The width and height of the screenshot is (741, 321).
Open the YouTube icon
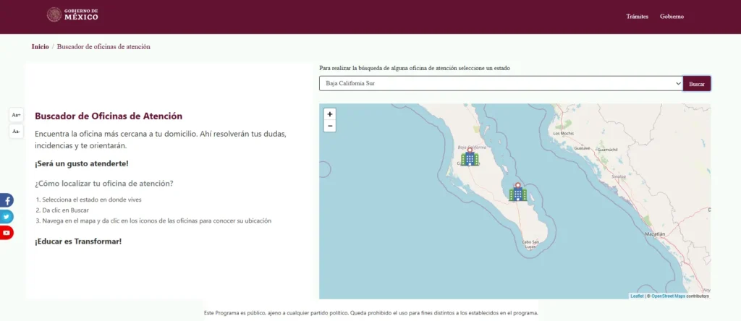tap(6, 233)
